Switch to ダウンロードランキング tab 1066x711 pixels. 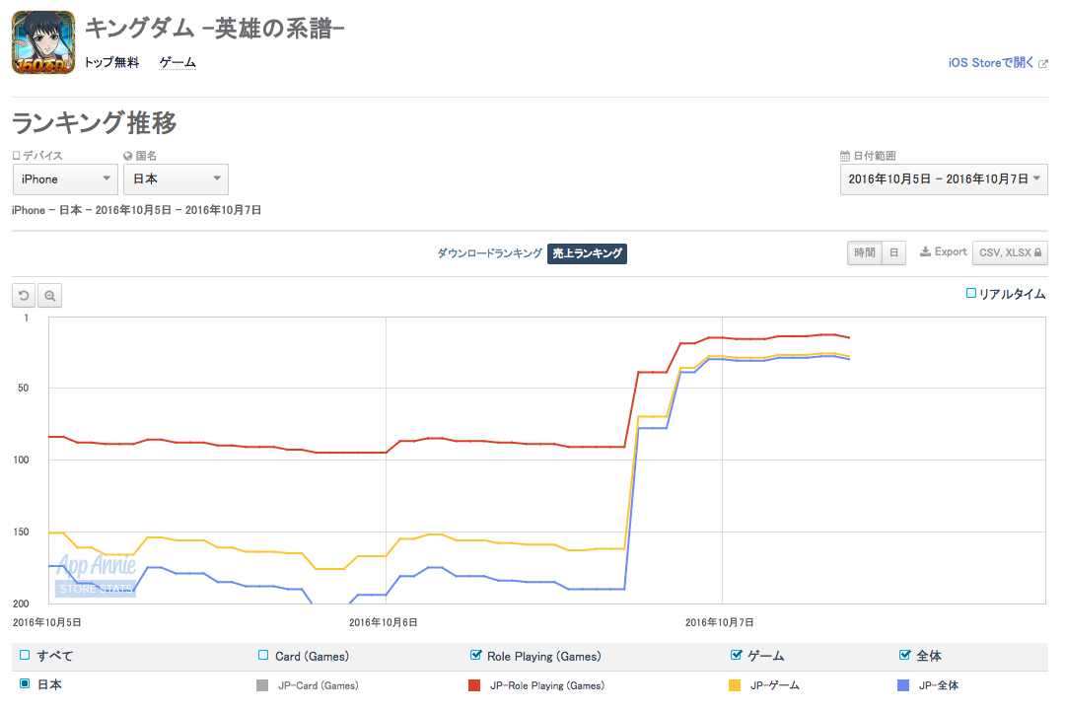pyautogui.click(x=489, y=253)
